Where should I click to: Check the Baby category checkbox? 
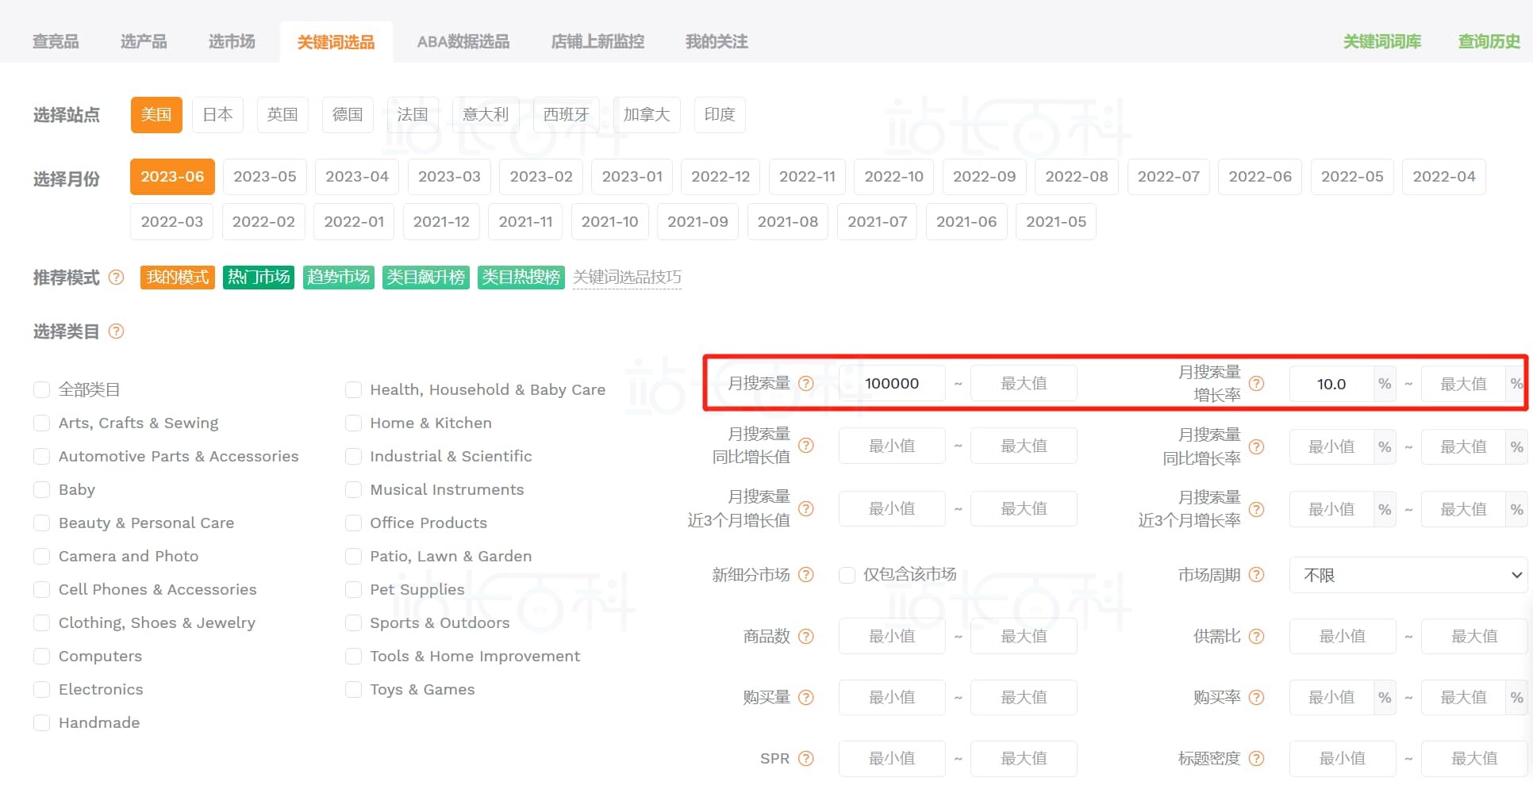42,489
